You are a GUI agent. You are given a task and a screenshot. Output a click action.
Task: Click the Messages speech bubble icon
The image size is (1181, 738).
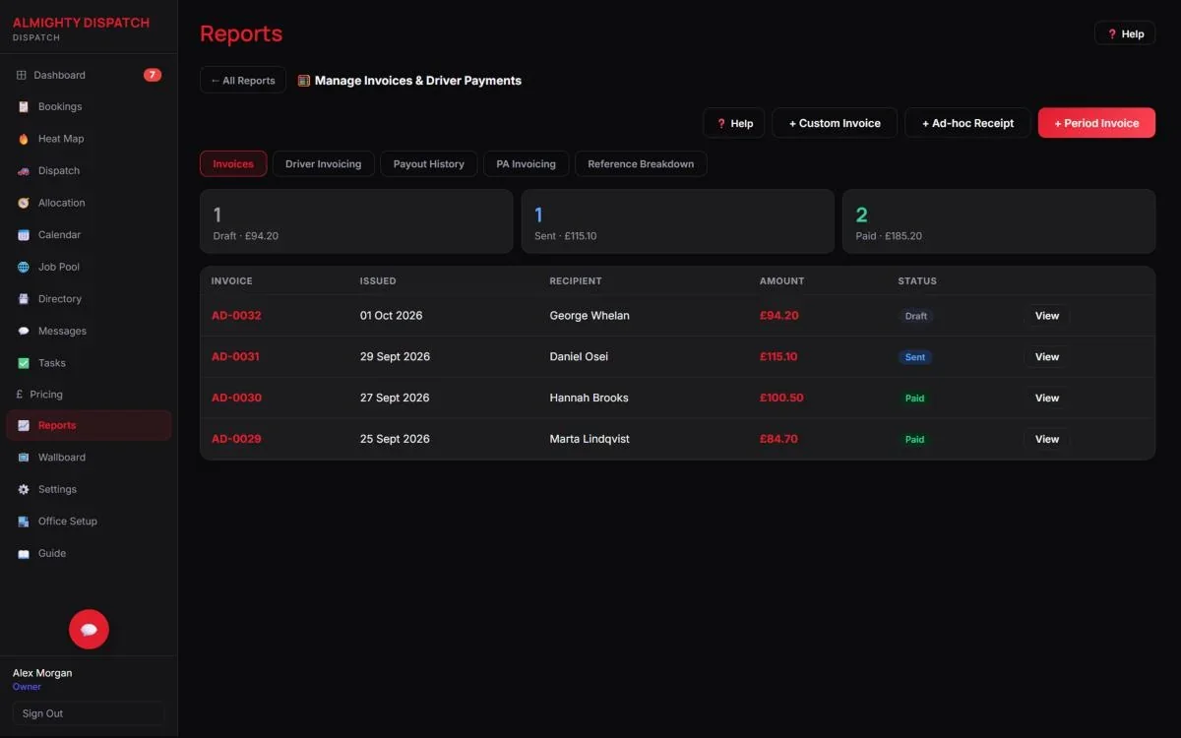tap(24, 332)
